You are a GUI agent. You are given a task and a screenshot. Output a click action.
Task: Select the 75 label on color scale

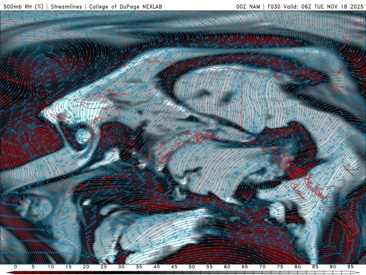[280, 267]
